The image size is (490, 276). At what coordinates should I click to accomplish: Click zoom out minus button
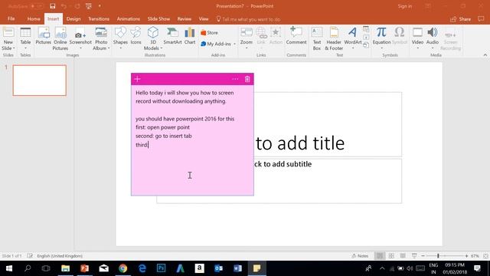(x=423, y=255)
